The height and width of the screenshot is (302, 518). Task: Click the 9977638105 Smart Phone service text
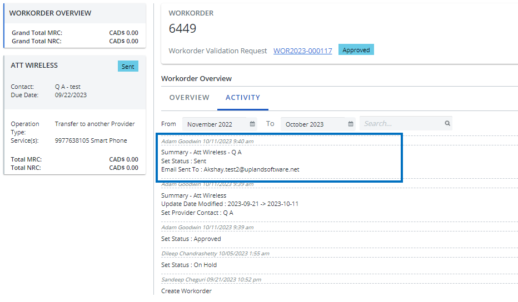[x=91, y=140]
